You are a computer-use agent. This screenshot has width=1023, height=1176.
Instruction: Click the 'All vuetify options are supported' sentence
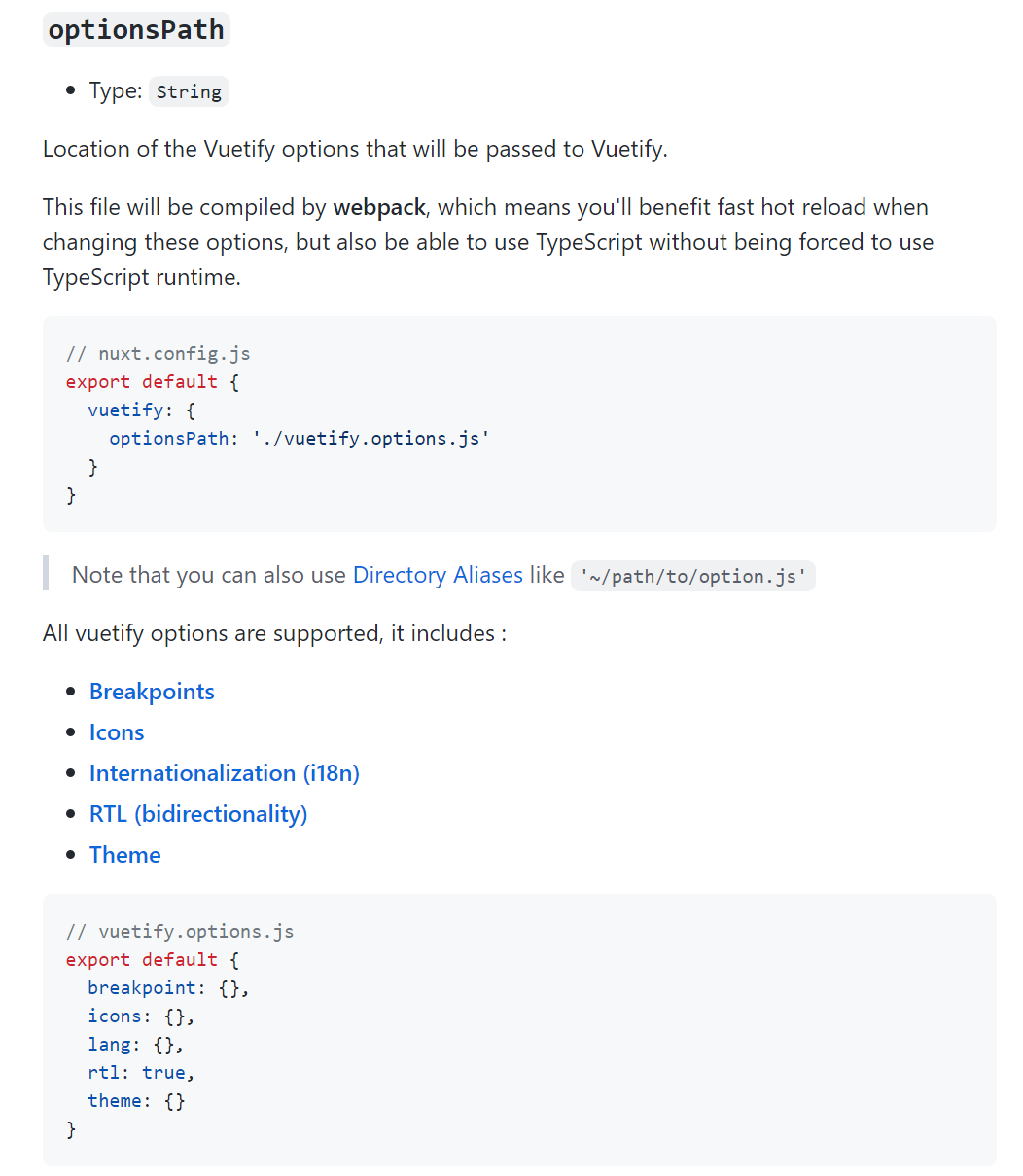pyautogui.click(x=274, y=633)
